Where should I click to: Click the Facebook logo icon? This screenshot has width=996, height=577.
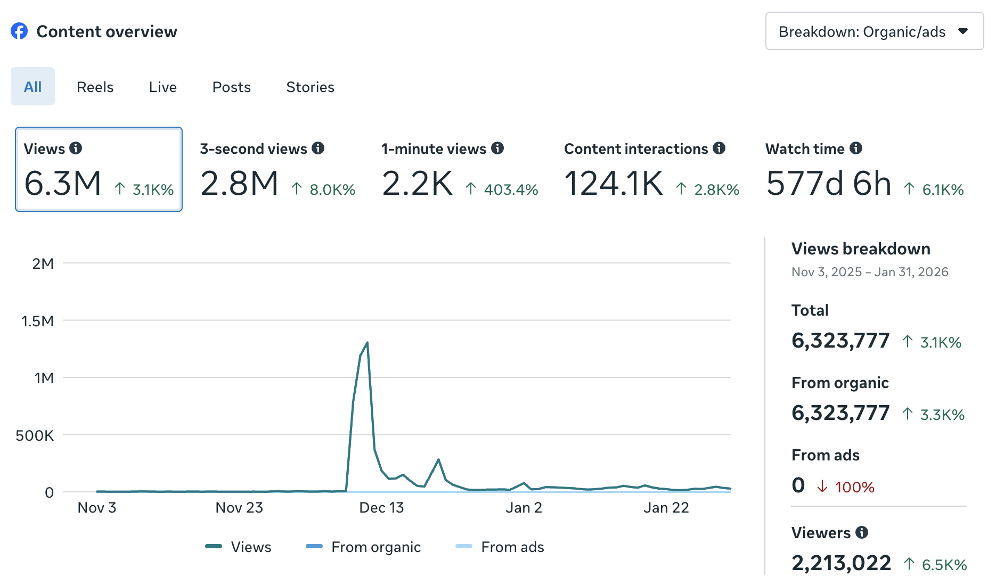click(19, 31)
